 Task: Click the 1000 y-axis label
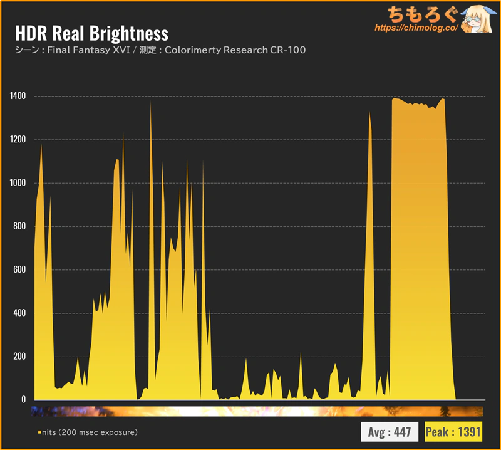(18, 182)
